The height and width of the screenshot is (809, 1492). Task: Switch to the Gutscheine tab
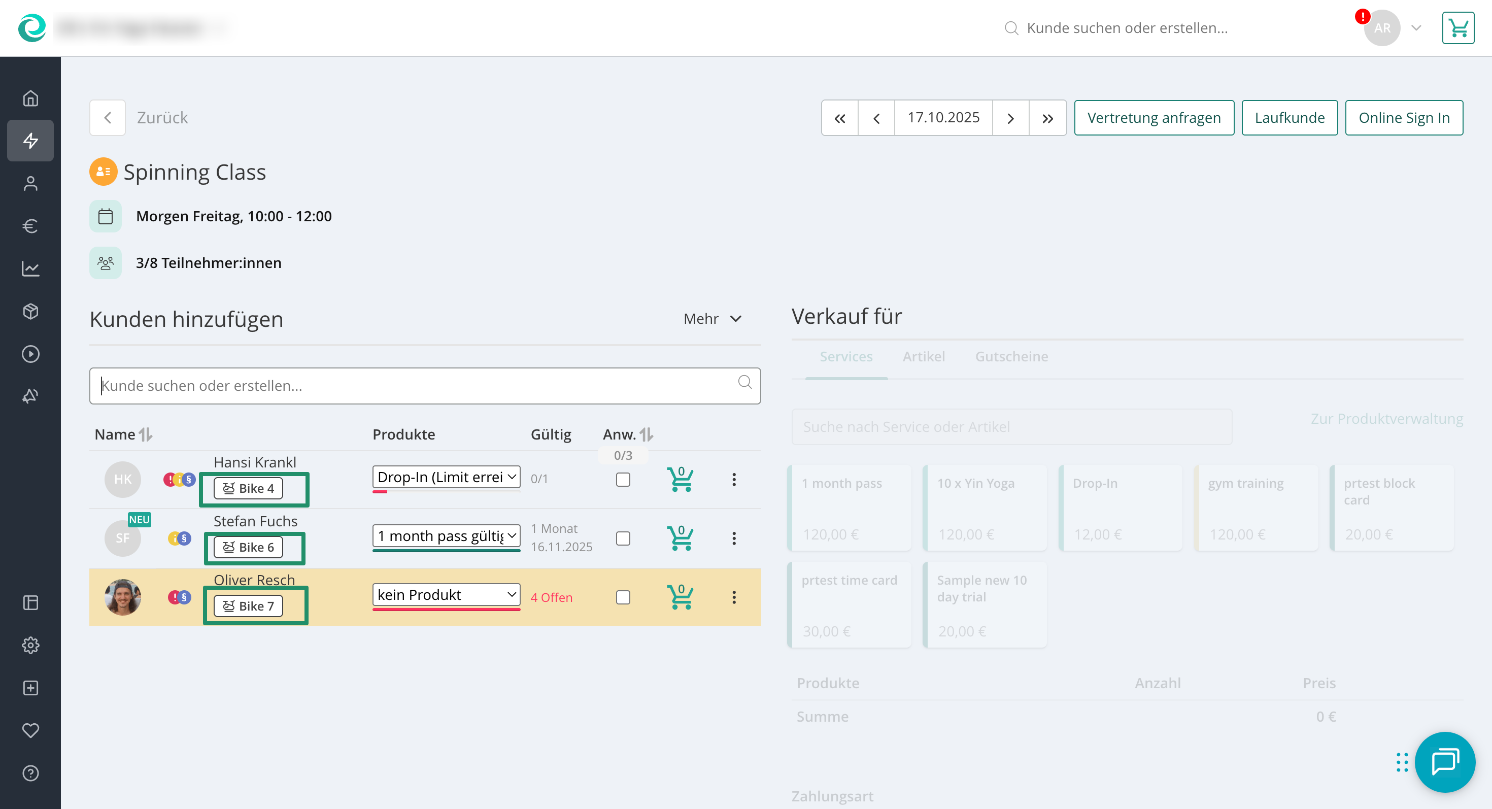[x=1011, y=357]
